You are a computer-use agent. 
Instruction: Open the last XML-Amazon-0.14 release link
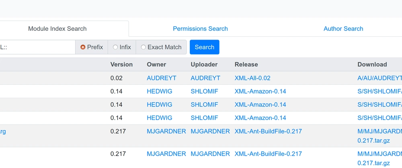click(260, 118)
